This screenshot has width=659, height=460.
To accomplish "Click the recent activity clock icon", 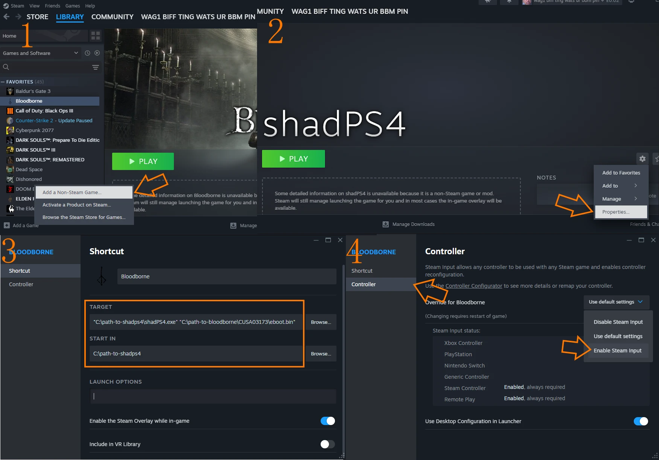I will click(x=87, y=53).
